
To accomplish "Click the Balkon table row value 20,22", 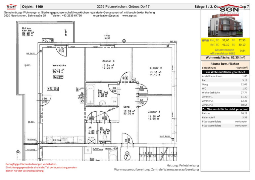I will (244, 113).
